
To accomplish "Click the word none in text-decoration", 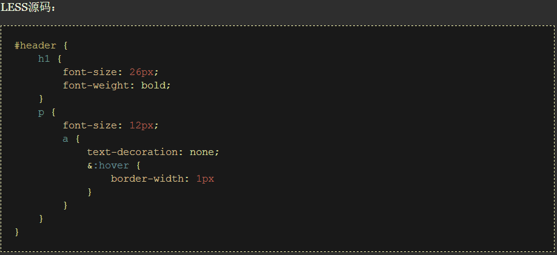I will click(201, 152).
